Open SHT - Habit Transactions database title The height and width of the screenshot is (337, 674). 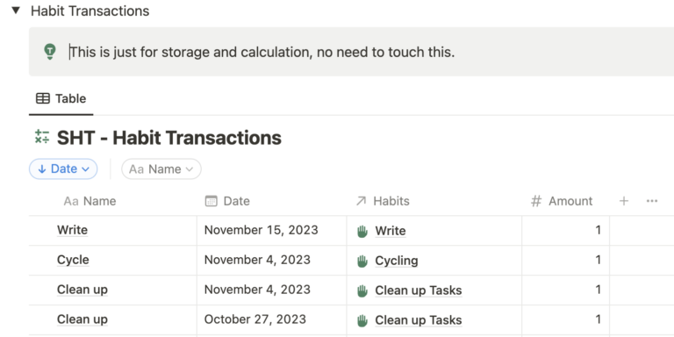coord(168,138)
